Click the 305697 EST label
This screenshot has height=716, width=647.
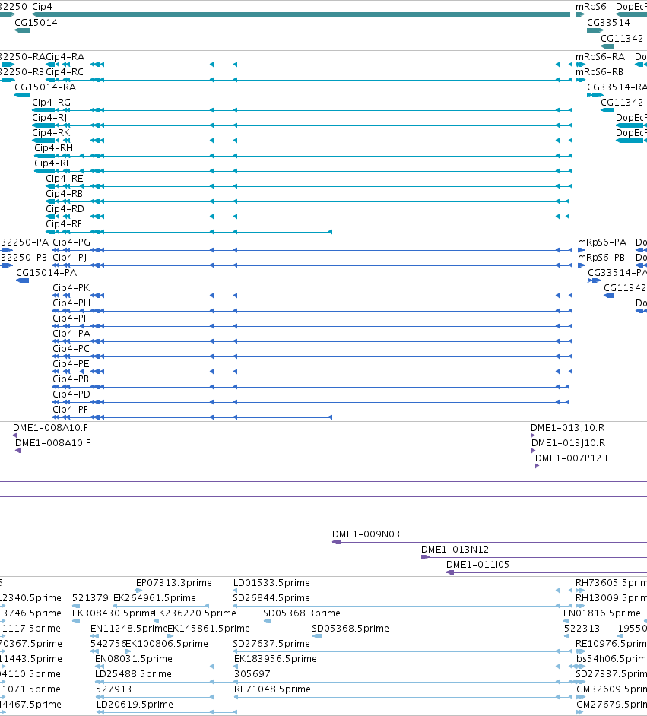[x=252, y=674]
